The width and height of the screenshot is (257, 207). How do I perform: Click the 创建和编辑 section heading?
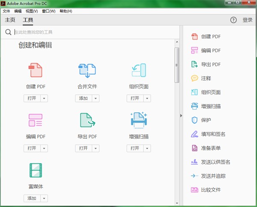click(35, 45)
